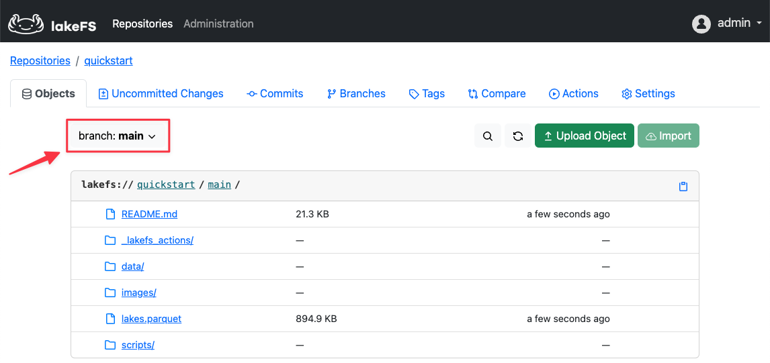Screen dimensions: 770x363
Task: Open the Compare tab
Action: (x=497, y=94)
